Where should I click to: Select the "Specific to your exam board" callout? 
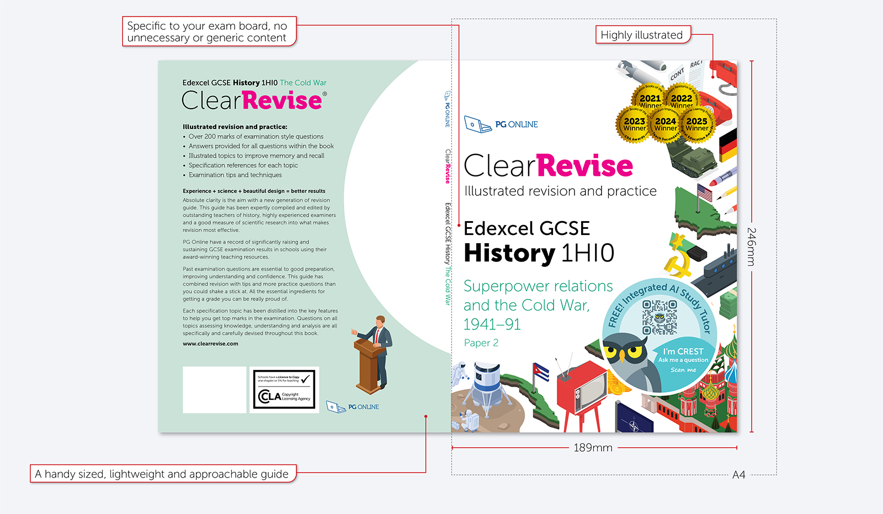(209, 31)
